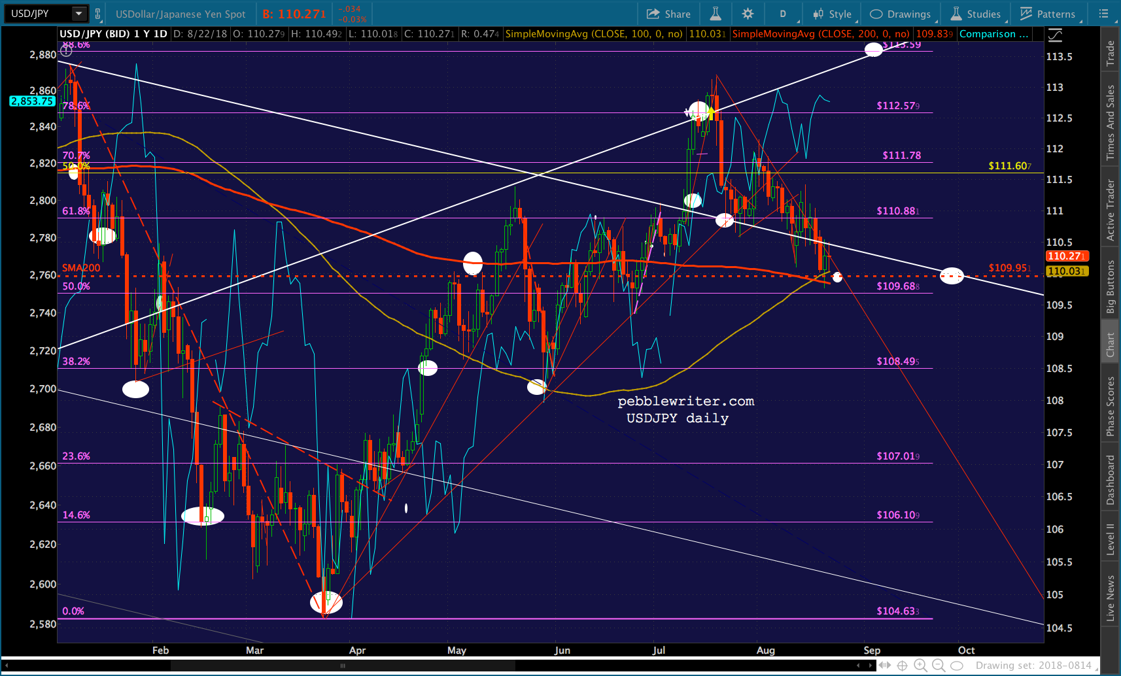Click the Comparison study label
This screenshot has height=676, width=1121.
click(994, 34)
